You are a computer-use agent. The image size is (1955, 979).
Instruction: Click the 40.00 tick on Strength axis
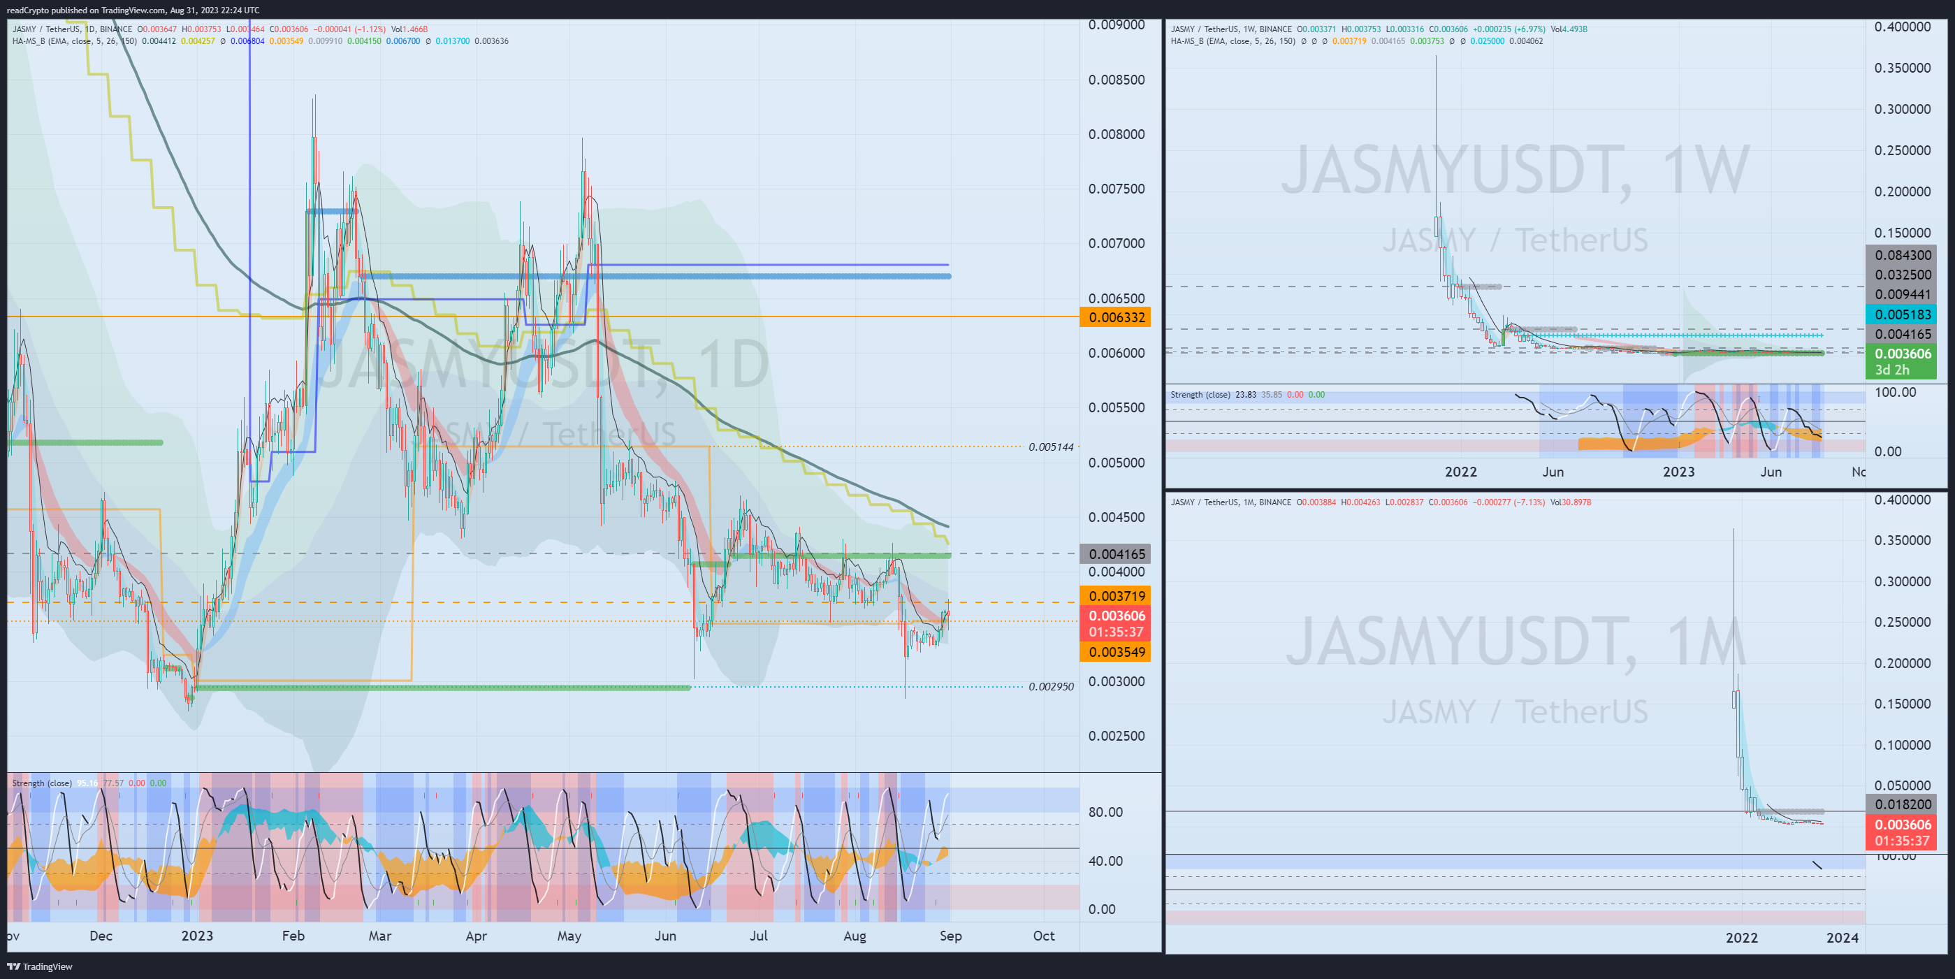tap(1105, 861)
